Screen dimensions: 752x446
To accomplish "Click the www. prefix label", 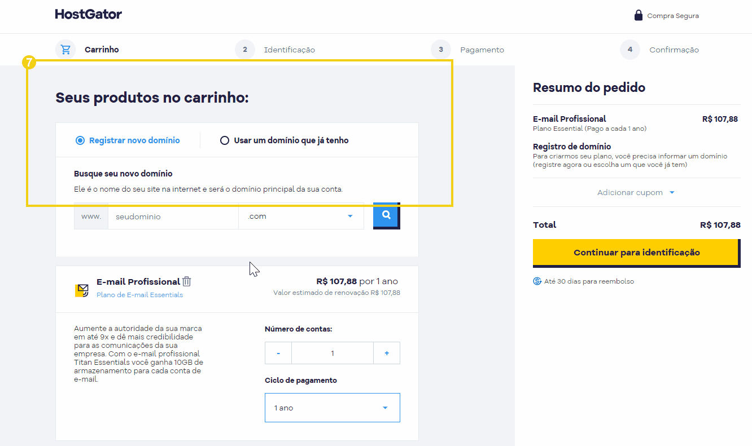I will (x=91, y=217).
